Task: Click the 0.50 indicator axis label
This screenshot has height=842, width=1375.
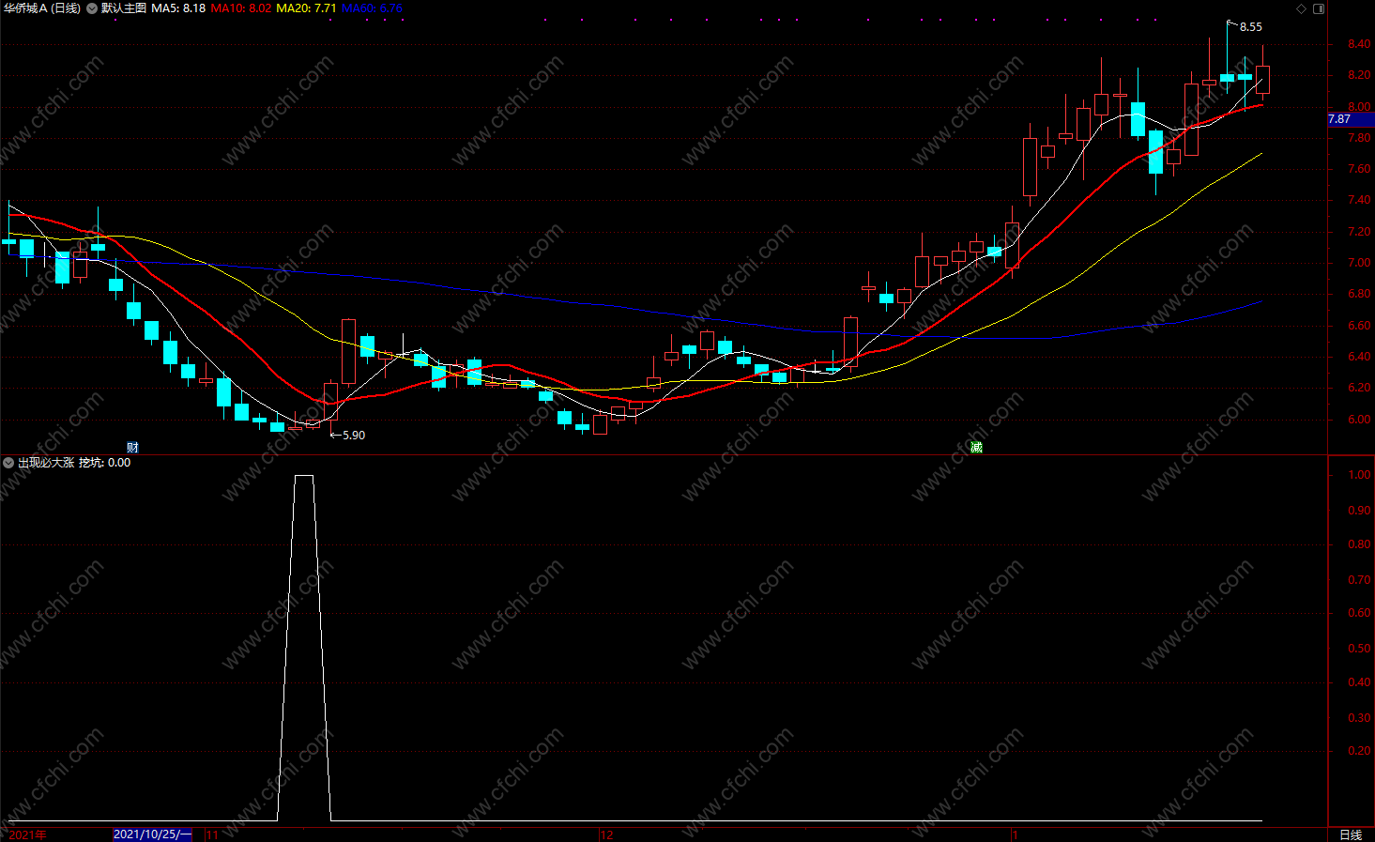Action: 1359,649
